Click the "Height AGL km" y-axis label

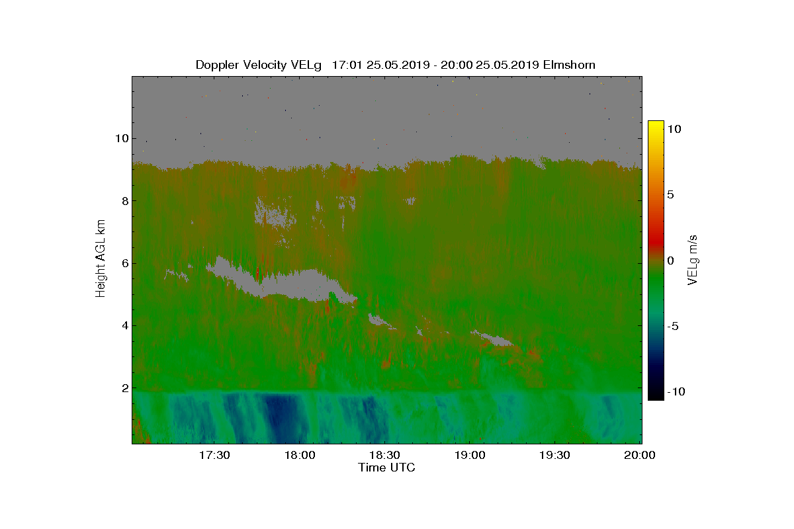(x=101, y=259)
